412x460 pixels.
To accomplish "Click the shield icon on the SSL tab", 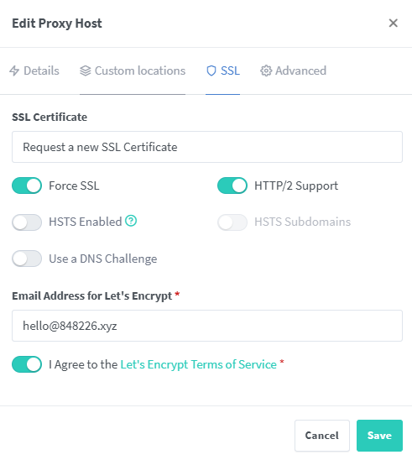I will click(x=211, y=71).
